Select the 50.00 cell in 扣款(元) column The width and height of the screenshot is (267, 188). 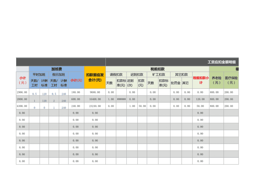[142, 106]
